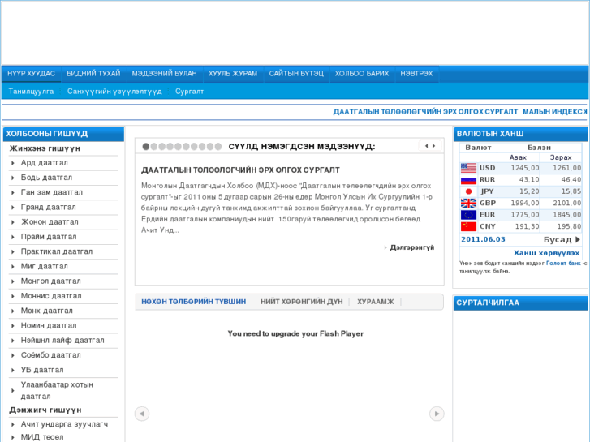The image size is (590, 442).
Task: Open ХОЛБОО БАРИХ menu item
Action: click(362, 74)
